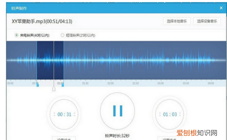Image resolution: width=227 pixels, height=140 pixels.
Task: Click the 设置起点 button under start time
Action: (64, 138)
